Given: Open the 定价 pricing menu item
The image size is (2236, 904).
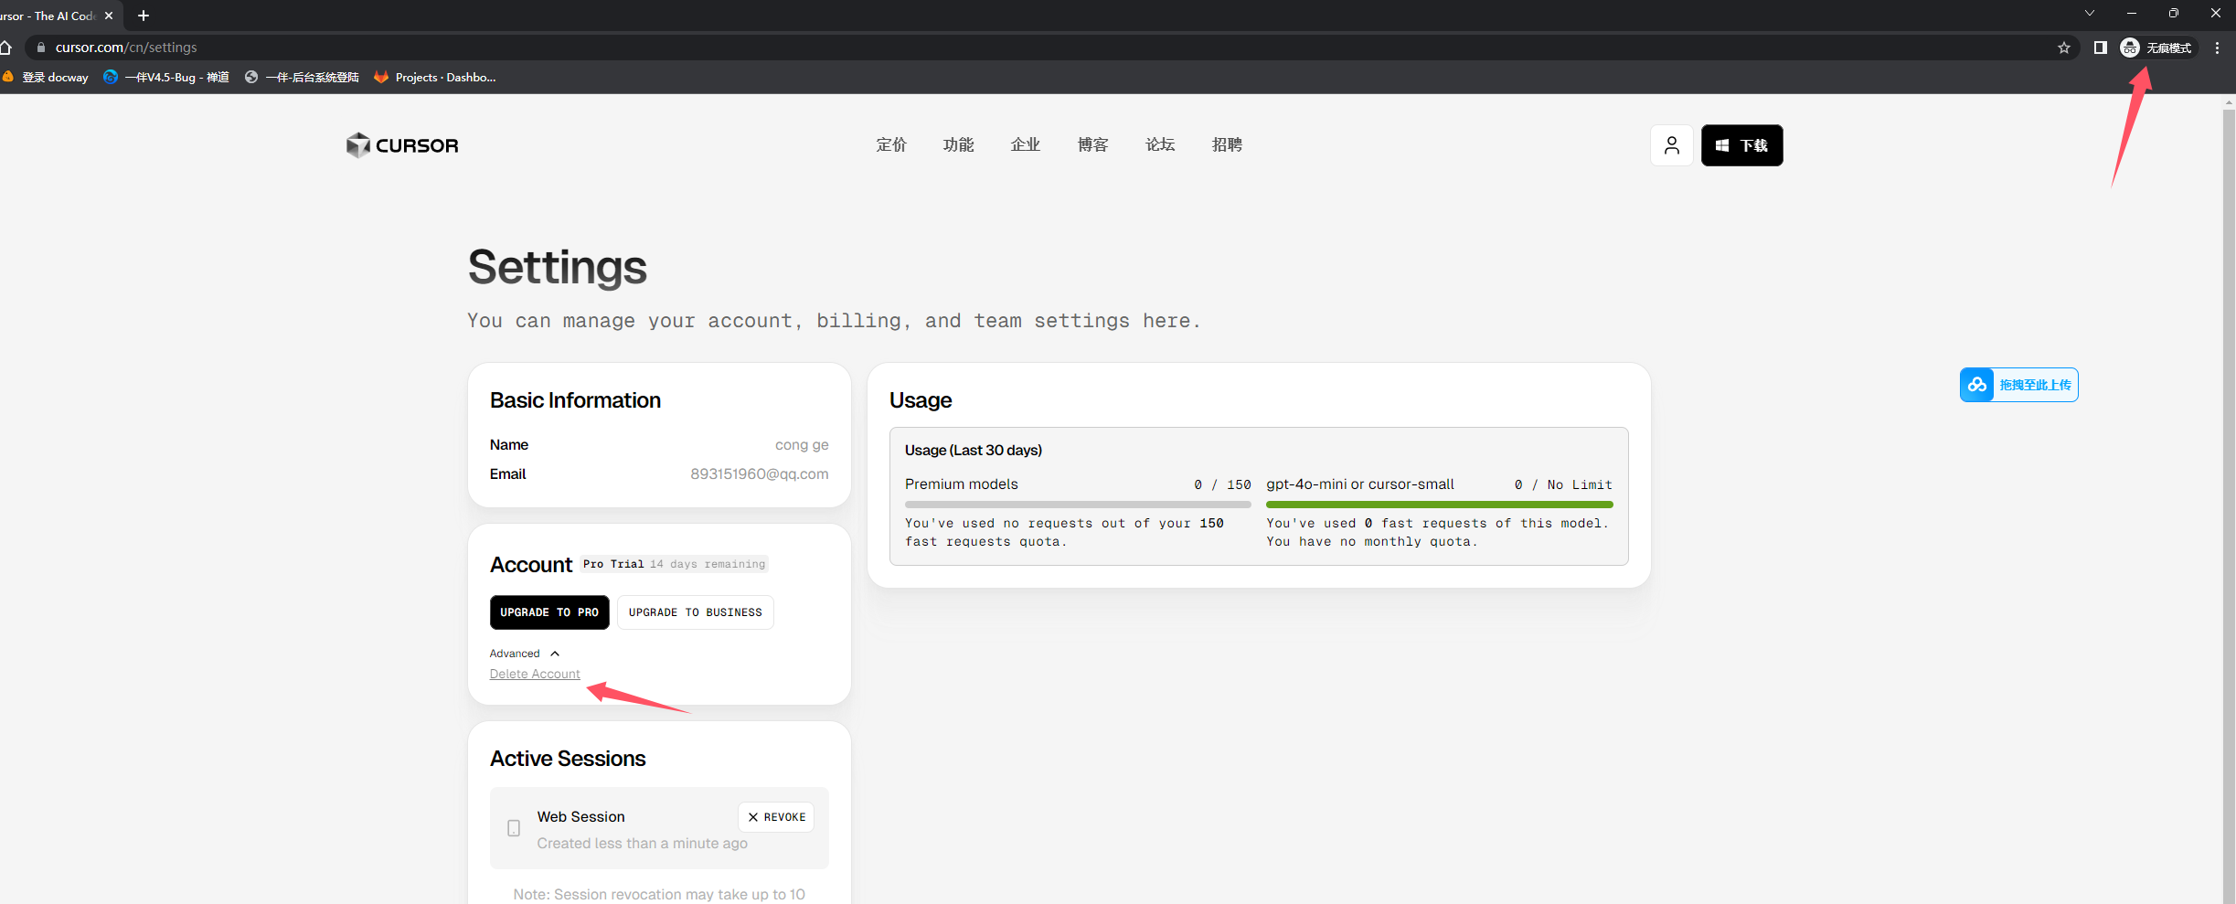Looking at the screenshot, I should 891,144.
